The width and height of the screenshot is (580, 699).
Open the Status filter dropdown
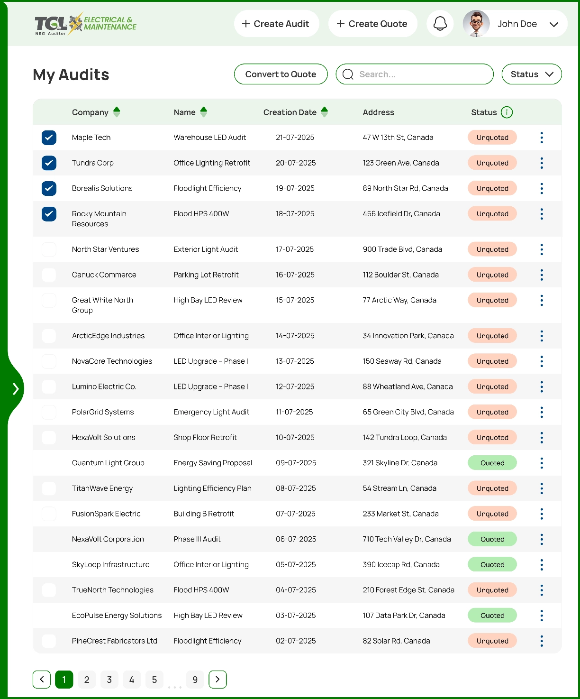point(531,74)
